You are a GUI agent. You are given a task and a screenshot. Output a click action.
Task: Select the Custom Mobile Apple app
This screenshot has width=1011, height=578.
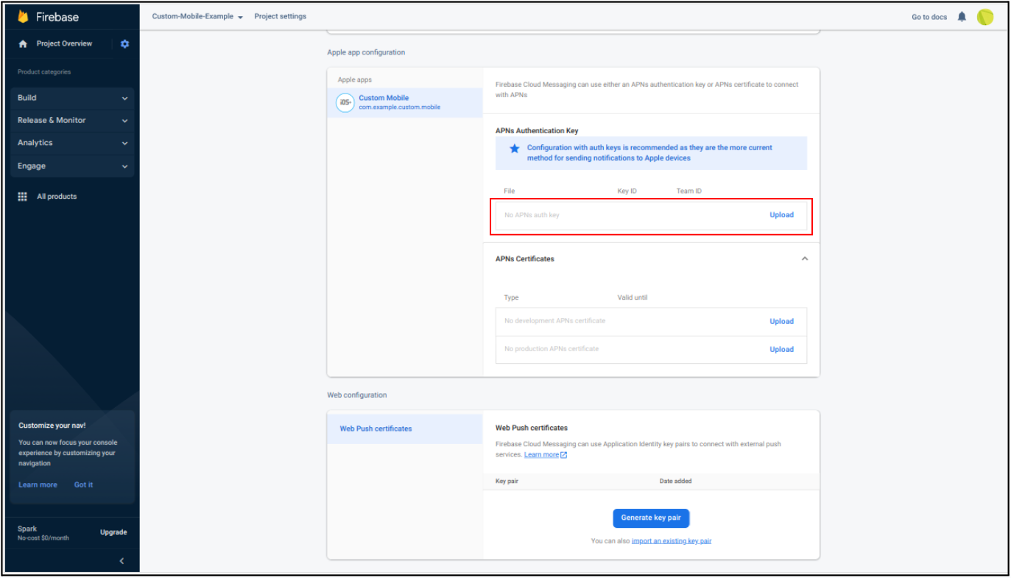(x=405, y=103)
